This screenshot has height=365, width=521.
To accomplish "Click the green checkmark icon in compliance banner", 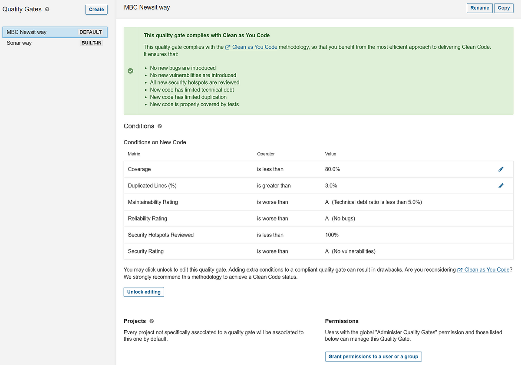I will point(131,71).
